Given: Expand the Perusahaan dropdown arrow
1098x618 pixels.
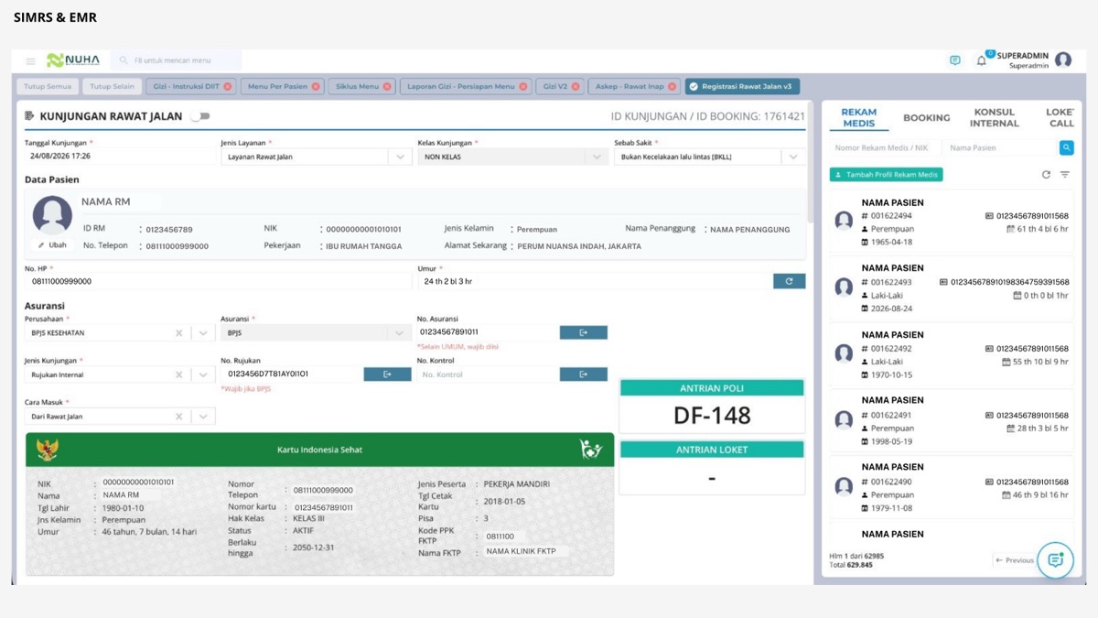Looking at the screenshot, I should (x=203, y=333).
